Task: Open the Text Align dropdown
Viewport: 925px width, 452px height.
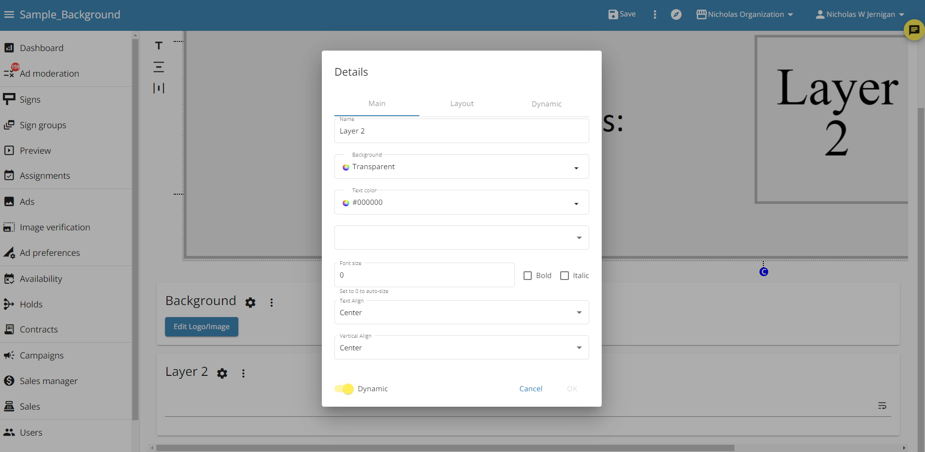Action: tap(461, 312)
